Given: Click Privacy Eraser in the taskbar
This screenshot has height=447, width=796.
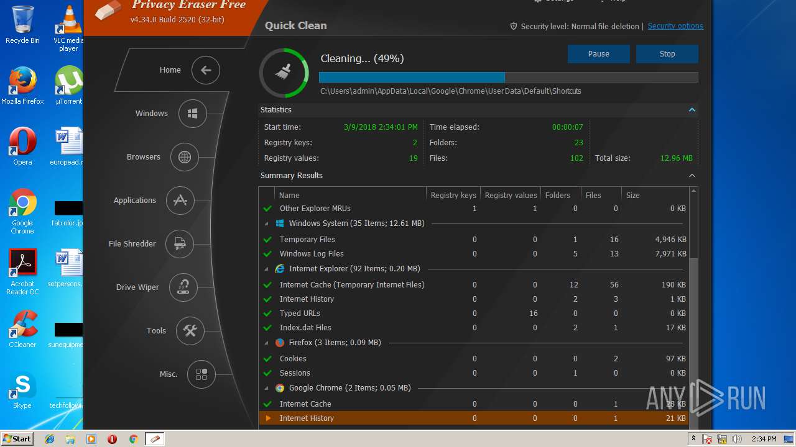Looking at the screenshot, I should (154, 439).
